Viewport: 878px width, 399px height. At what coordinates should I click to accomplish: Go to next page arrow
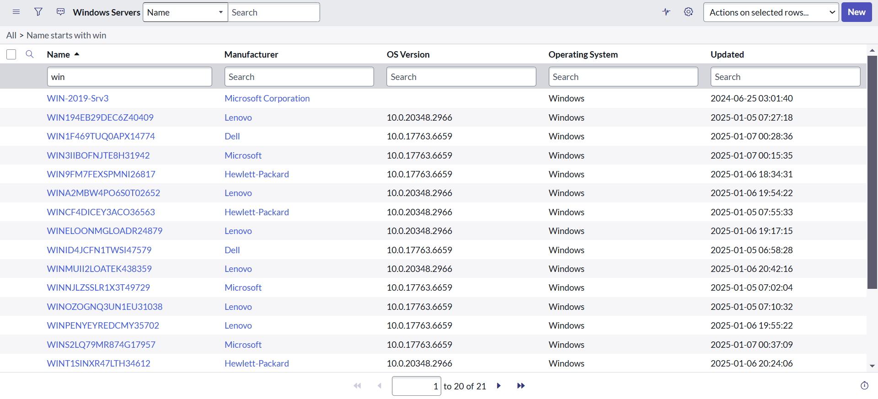[x=499, y=386]
